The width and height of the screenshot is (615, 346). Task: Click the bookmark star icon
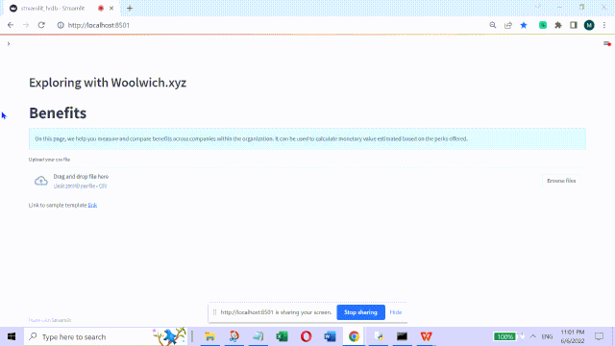[x=524, y=25]
